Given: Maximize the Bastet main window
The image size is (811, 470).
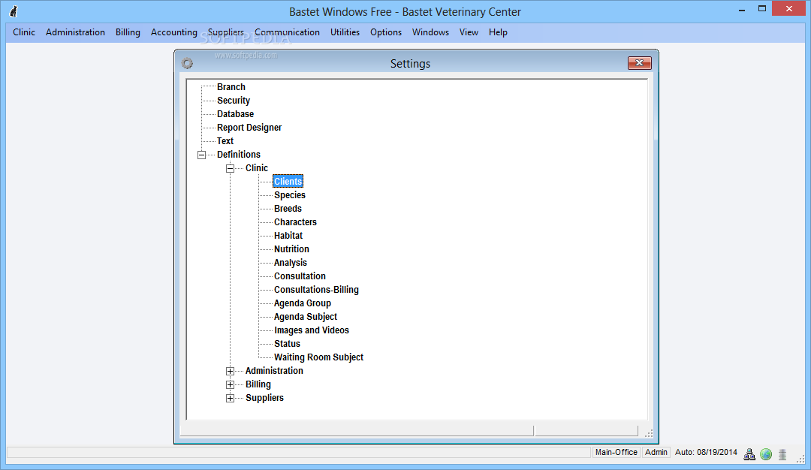Looking at the screenshot, I should pos(762,9).
